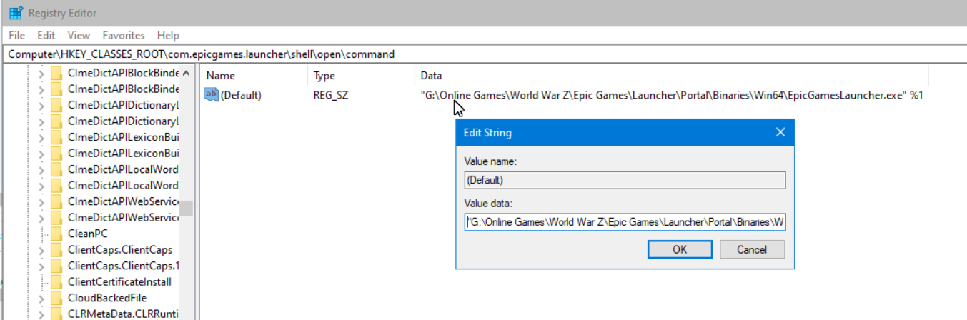Close the Edit String dialog with X
The image size is (967, 320).
point(780,132)
